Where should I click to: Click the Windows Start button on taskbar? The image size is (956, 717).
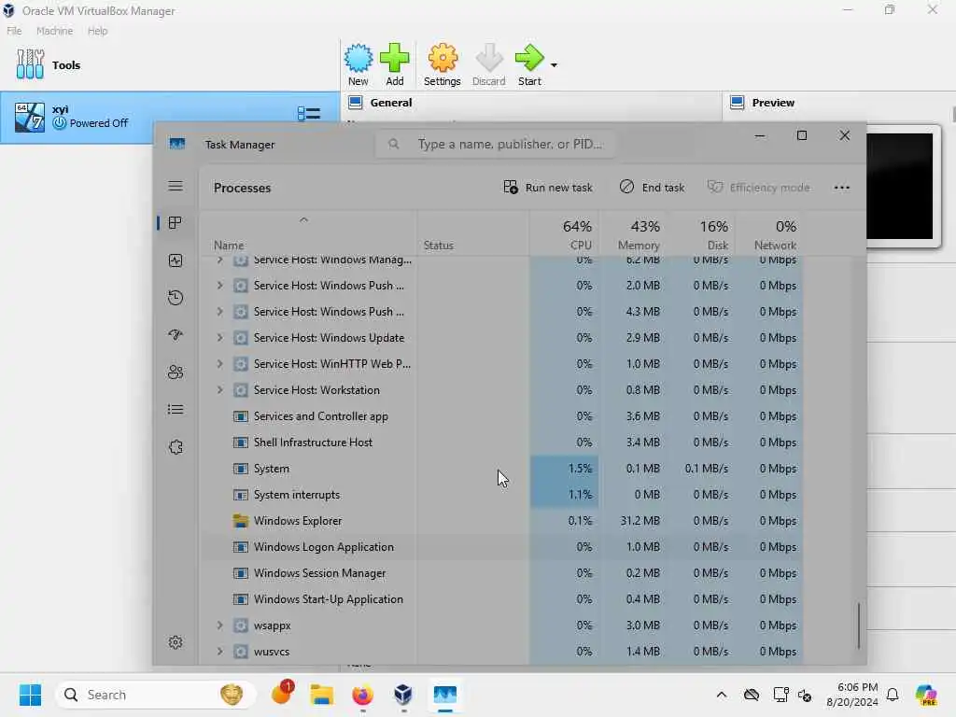[30, 695]
